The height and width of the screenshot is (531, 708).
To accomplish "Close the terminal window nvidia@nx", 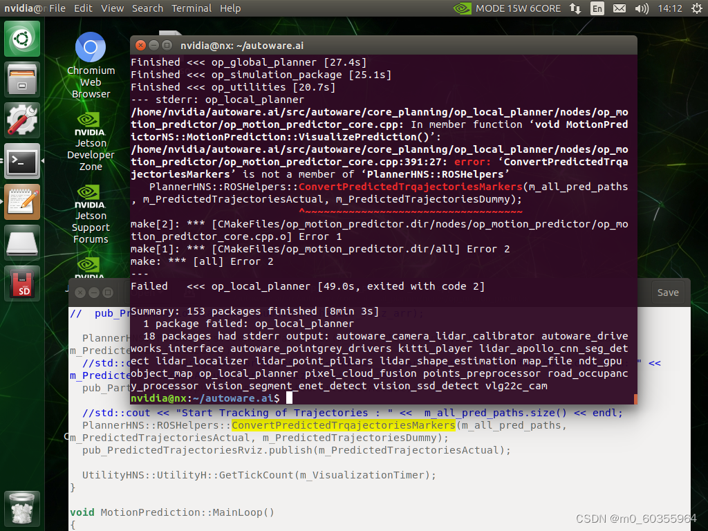I will pos(141,45).
